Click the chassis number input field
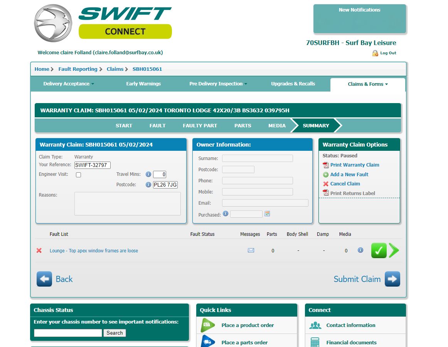Image resolution: width=448 pixels, height=347 pixels. point(68,333)
